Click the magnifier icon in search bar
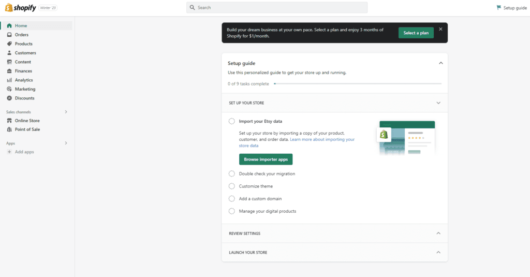This screenshot has height=277, width=530. click(x=193, y=7)
